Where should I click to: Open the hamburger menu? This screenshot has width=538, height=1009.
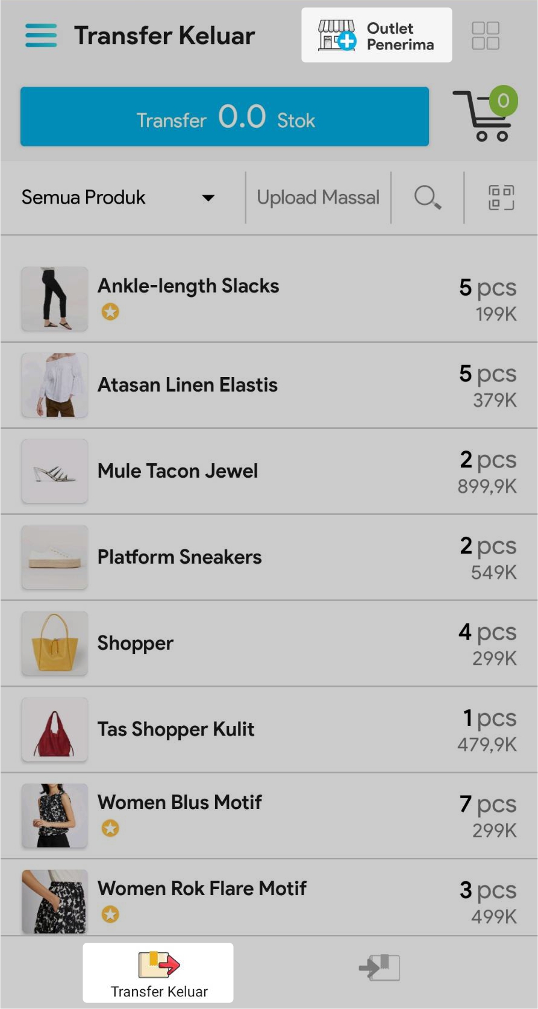tap(41, 36)
